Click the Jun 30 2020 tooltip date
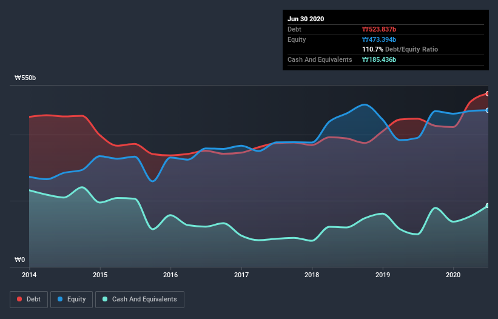This screenshot has height=319, width=498. (x=306, y=19)
